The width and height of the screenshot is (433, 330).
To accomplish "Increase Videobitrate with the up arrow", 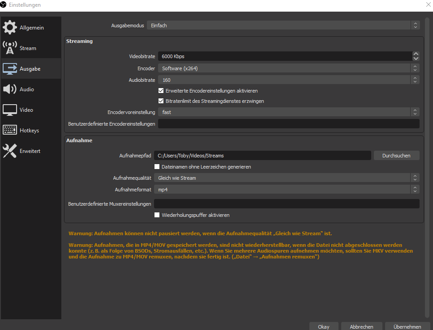I will [416, 53].
